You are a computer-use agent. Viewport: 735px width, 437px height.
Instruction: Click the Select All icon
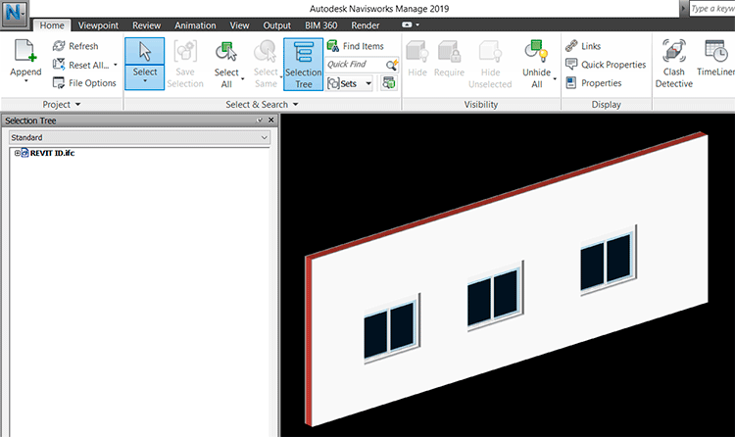[x=226, y=52]
